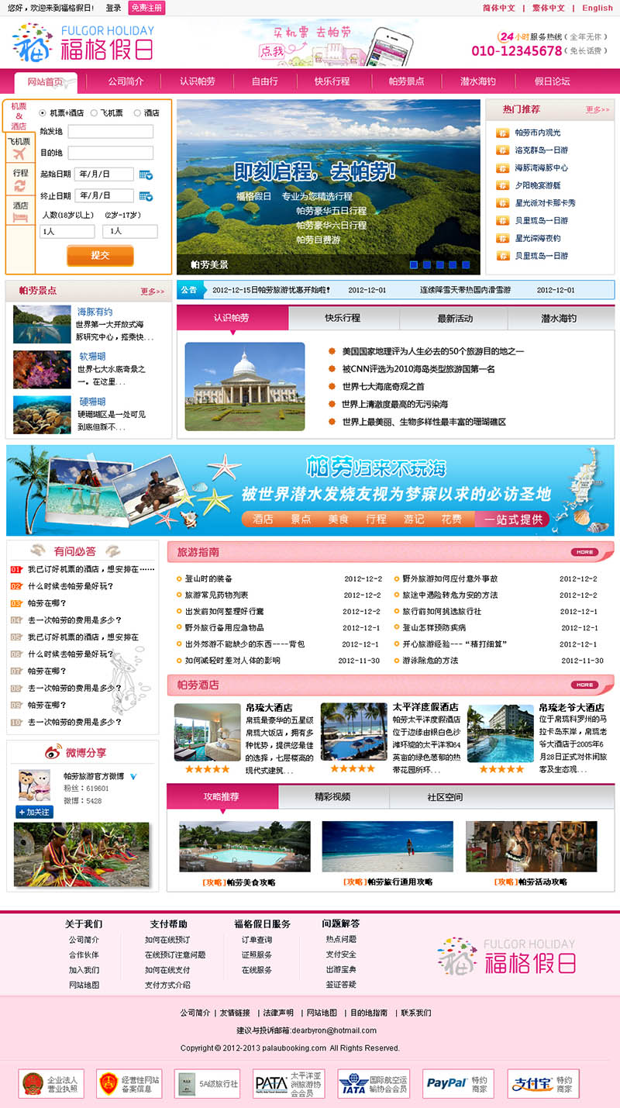Select the first banner slideshow indicator square

point(414,264)
